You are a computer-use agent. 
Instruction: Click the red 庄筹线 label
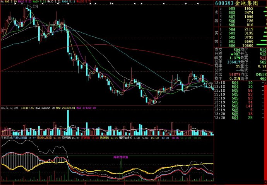coord(90,138)
